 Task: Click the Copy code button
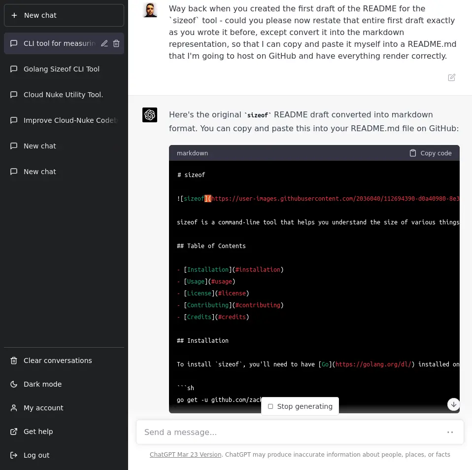coord(431,153)
